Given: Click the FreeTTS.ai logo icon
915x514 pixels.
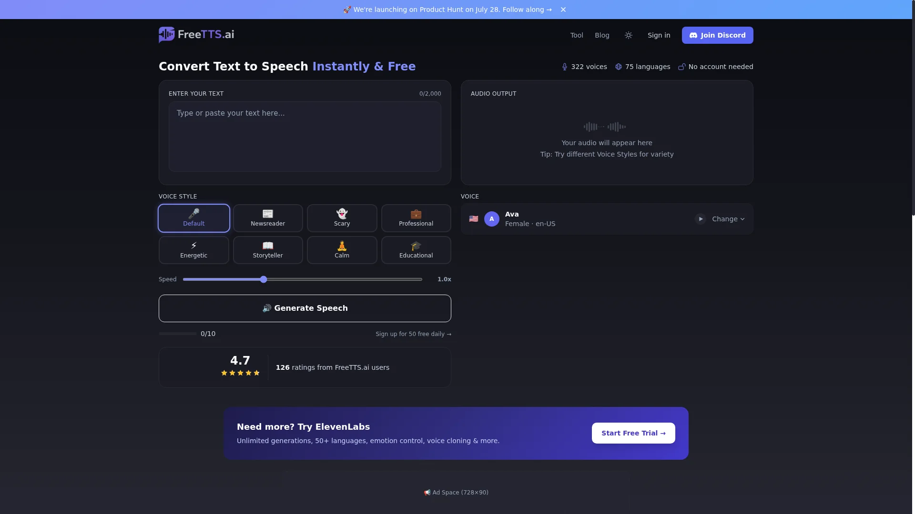Looking at the screenshot, I should pyautogui.click(x=167, y=35).
